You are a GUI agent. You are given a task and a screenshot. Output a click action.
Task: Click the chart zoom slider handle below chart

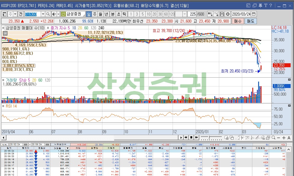(210, 138)
